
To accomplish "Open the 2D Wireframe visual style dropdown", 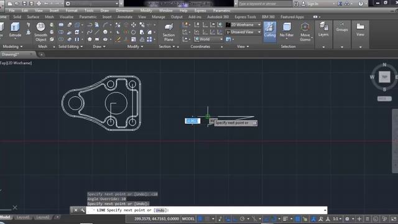I will click(x=243, y=25).
